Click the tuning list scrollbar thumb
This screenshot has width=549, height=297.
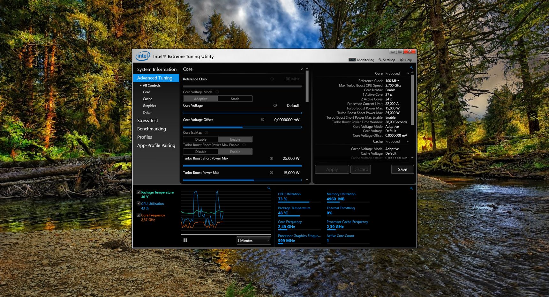coord(307,86)
